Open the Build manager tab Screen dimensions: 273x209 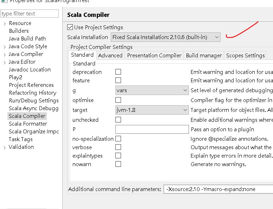(204, 55)
